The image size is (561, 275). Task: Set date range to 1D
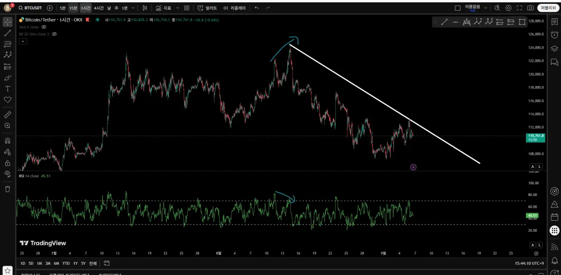tap(23, 263)
